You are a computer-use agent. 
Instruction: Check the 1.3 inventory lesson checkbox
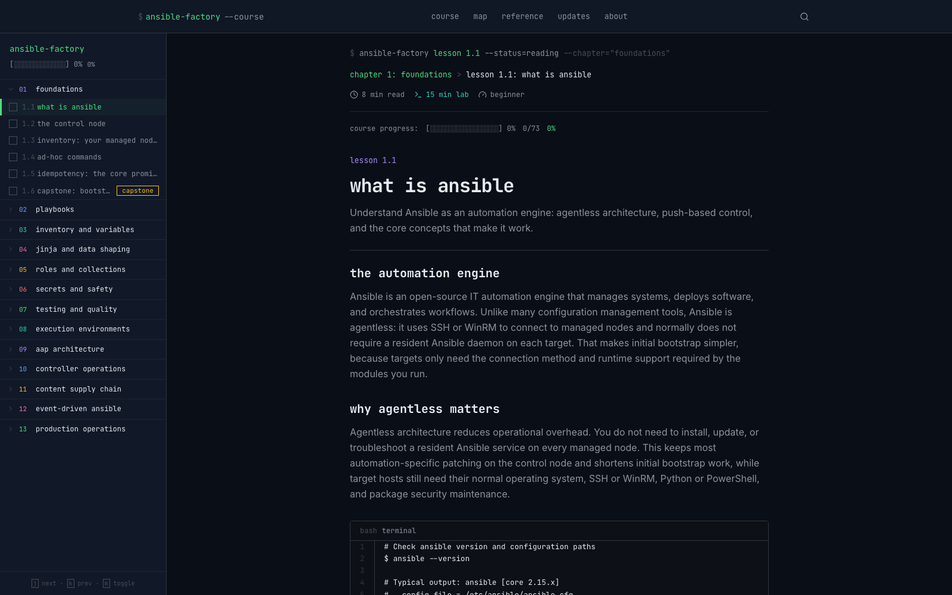pyautogui.click(x=13, y=140)
